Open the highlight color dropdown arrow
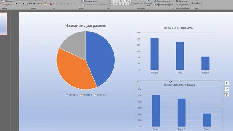The image size is (233, 131). tap(48, 4)
